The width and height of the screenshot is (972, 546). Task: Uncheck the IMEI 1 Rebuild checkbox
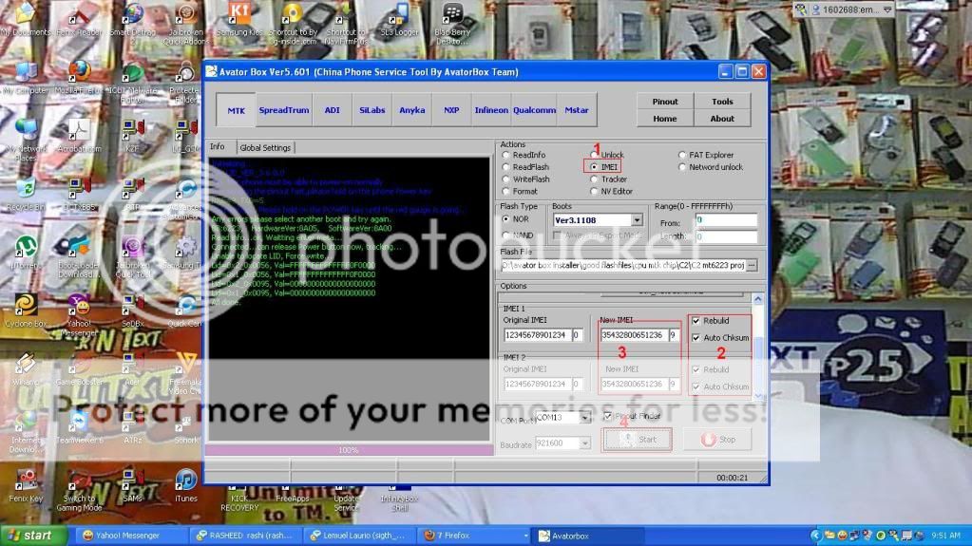point(696,321)
